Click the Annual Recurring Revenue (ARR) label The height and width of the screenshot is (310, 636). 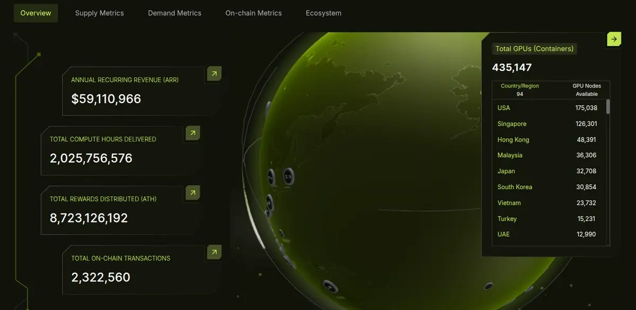pos(125,80)
